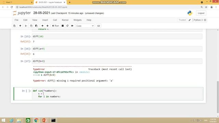Open the View menu
The height and width of the screenshot is (123, 219).
[35, 20]
